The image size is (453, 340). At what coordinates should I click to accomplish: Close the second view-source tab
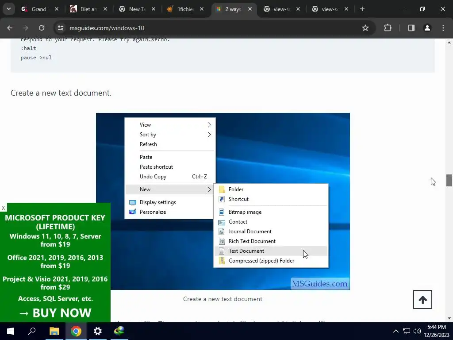(346, 9)
